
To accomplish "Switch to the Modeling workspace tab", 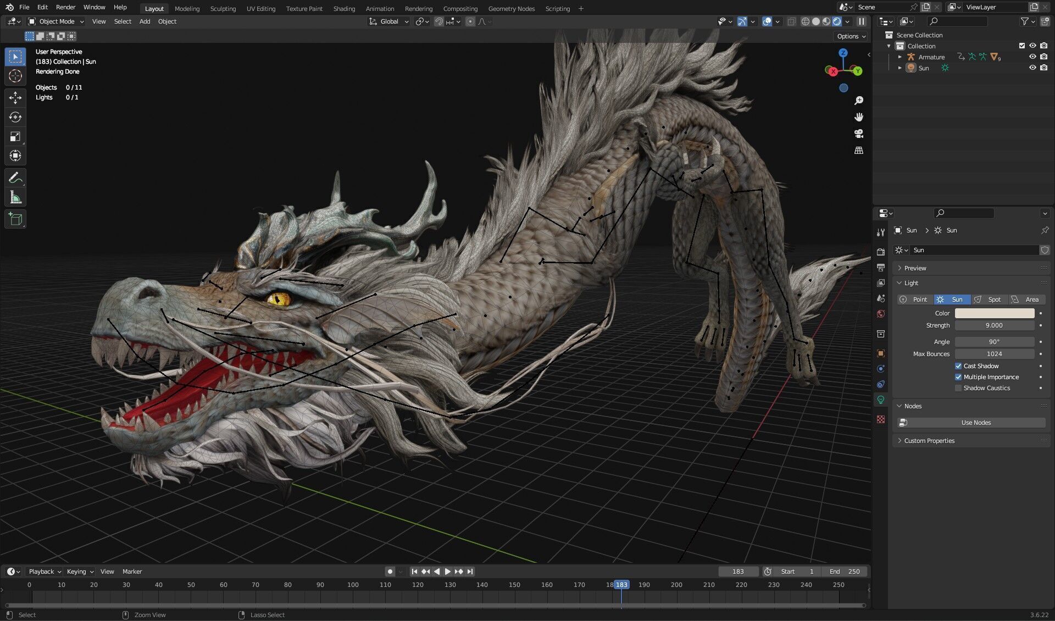I will tap(187, 9).
